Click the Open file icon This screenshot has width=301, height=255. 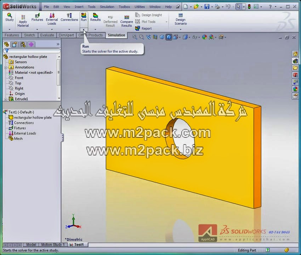tap(196, 7)
